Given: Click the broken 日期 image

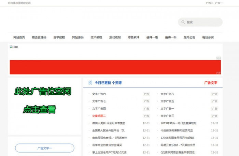Looking at the screenshot, I should click(14, 47).
